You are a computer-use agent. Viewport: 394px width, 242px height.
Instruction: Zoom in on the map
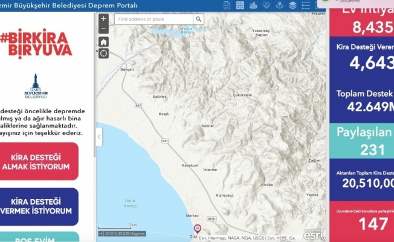tap(104, 19)
